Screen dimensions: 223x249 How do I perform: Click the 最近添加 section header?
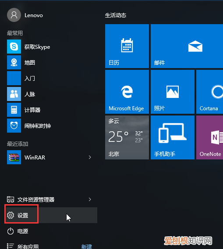(x=18, y=144)
